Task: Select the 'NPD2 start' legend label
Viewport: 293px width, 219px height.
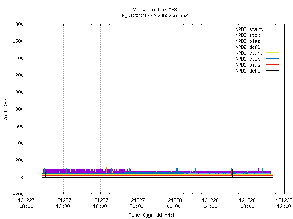Action: 249,29
